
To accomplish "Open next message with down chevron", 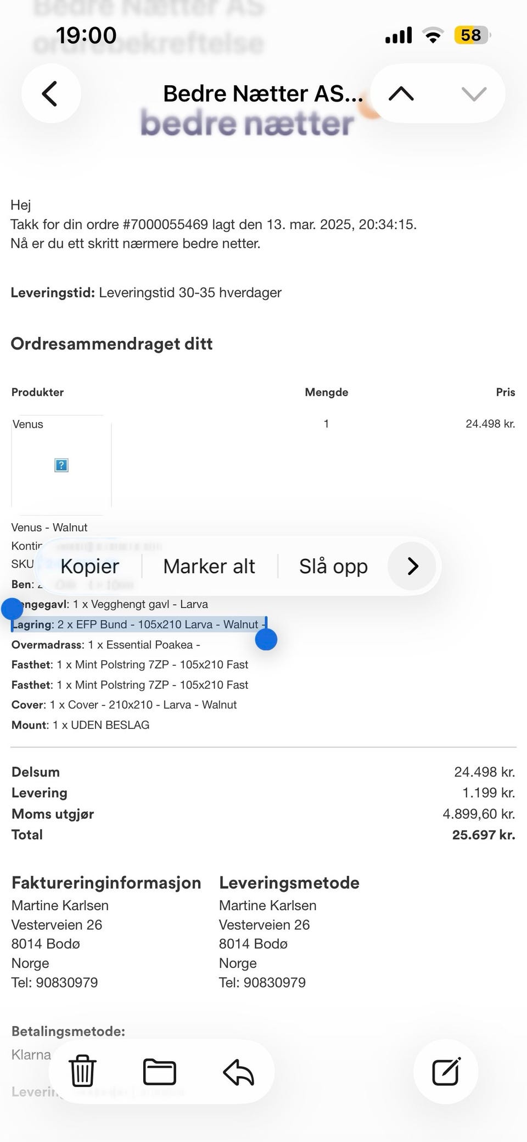I will pos(474,94).
